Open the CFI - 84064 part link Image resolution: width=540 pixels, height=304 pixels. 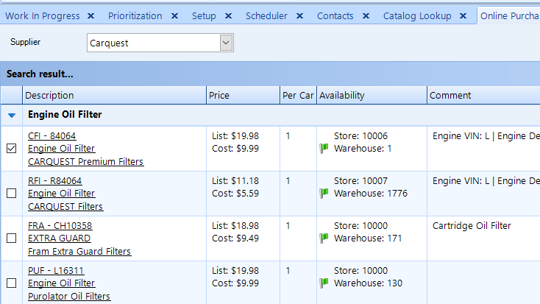pos(52,136)
